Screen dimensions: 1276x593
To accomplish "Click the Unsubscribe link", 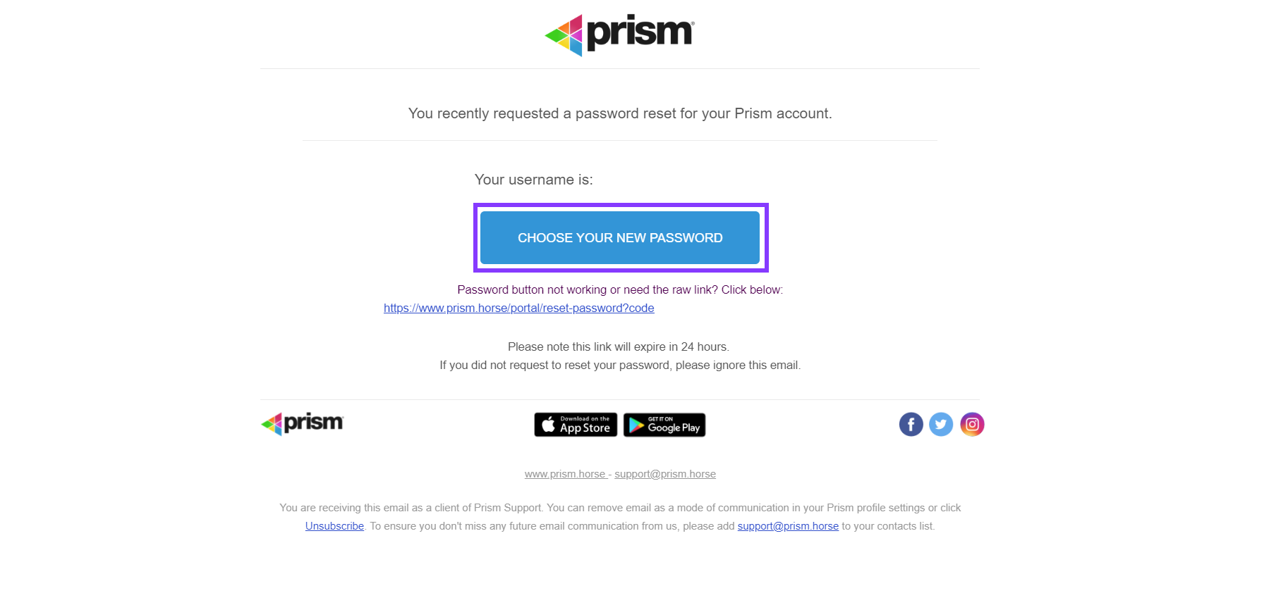I will click(334, 526).
